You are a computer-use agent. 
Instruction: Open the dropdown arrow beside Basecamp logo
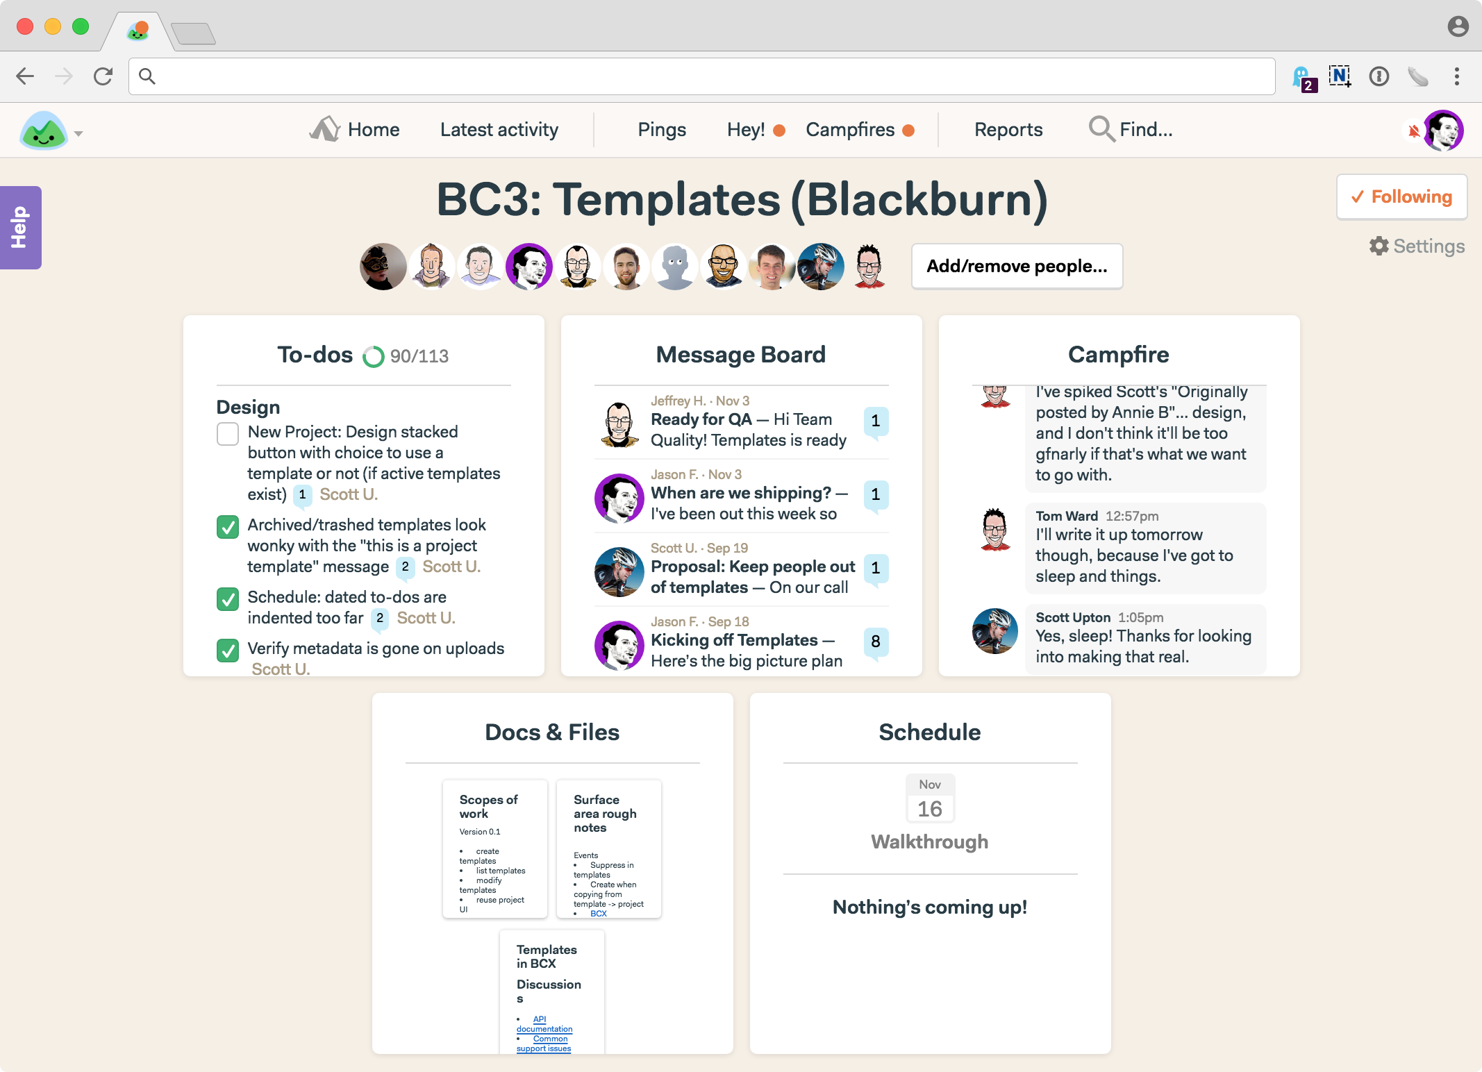[78, 133]
